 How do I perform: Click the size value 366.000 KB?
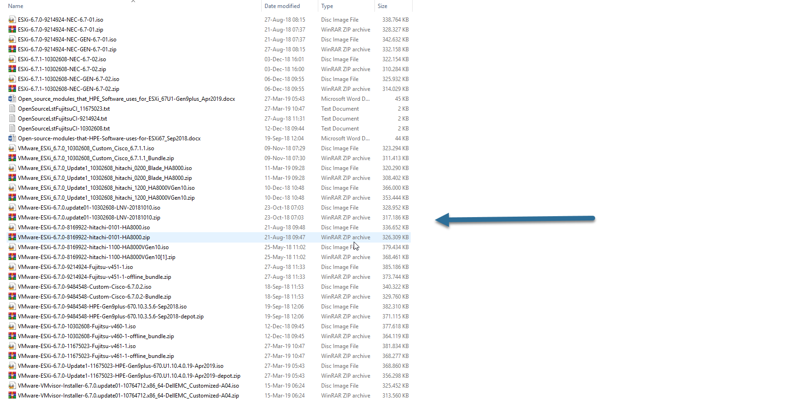(396, 188)
